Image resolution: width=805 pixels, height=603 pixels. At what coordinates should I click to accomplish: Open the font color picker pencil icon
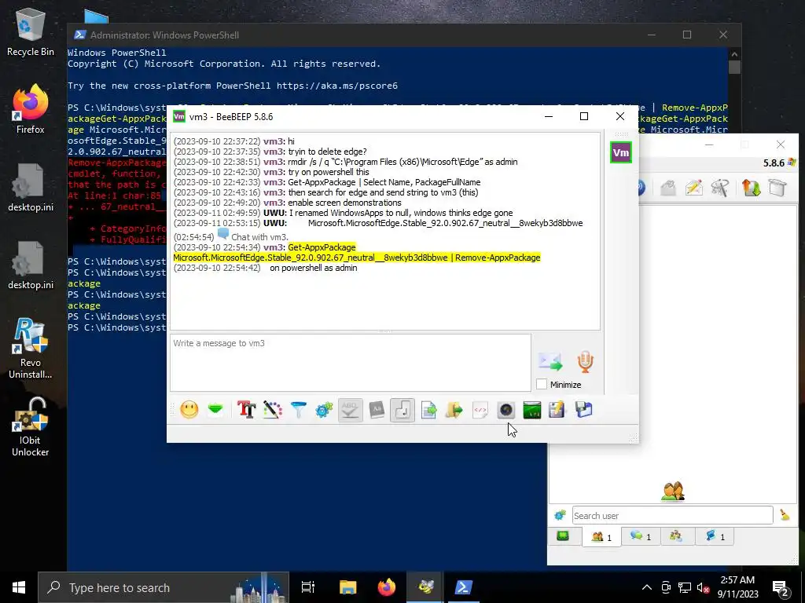pos(273,410)
